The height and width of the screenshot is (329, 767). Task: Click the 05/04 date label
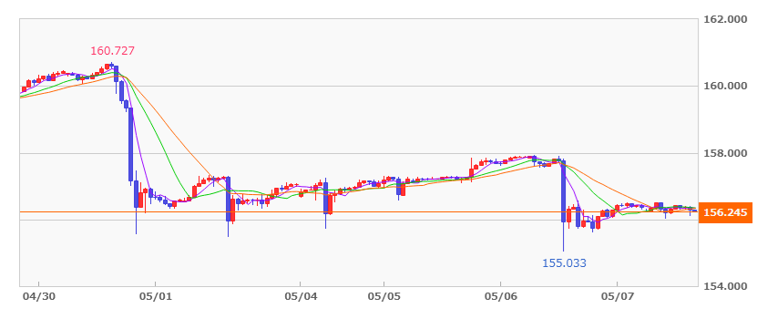tap(301, 296)
